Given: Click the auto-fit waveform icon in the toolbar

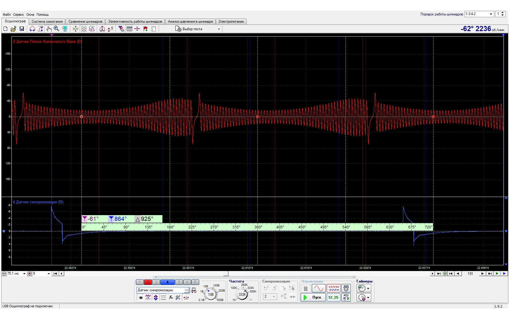Looking at the screenshot, I should coord(65,29).
